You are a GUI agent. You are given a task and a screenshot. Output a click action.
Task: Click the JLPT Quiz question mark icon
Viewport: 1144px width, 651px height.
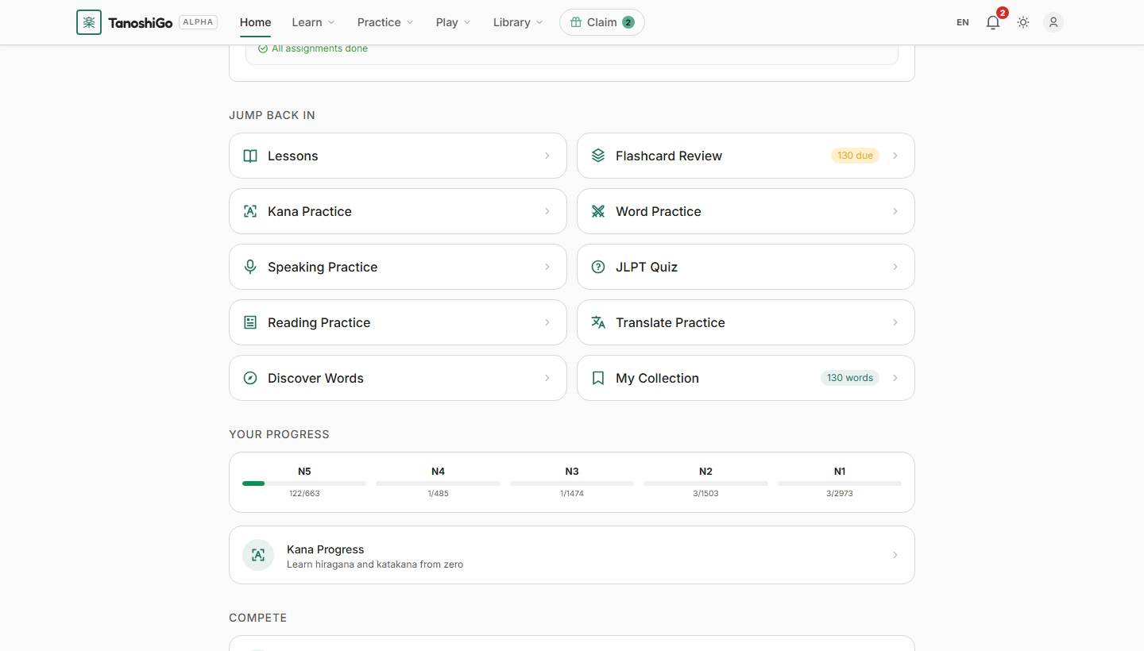(598, 267)
